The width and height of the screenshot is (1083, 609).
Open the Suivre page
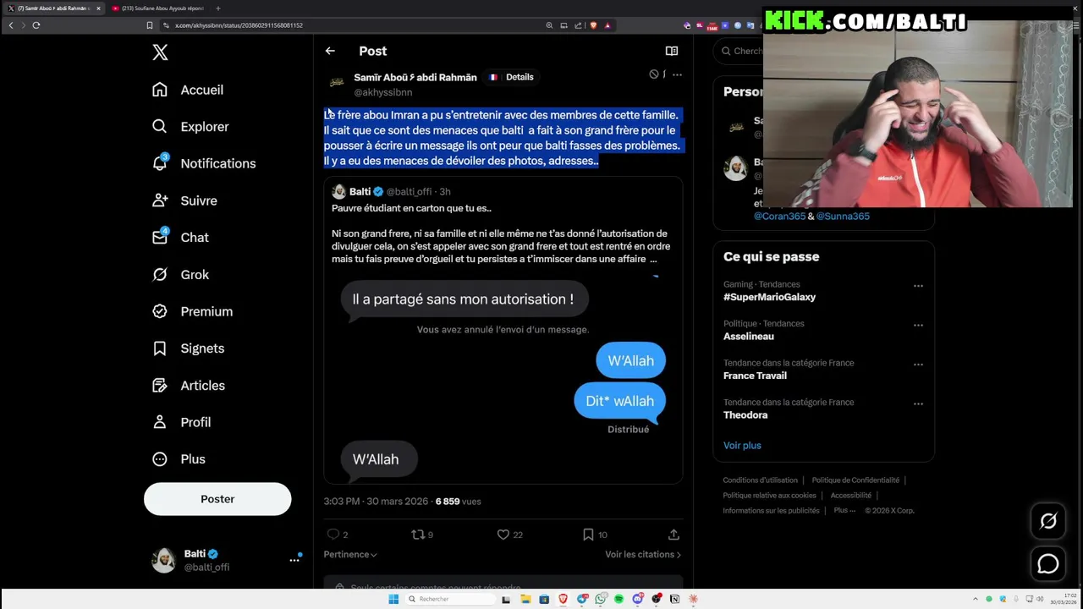click(x=184, y=200)
